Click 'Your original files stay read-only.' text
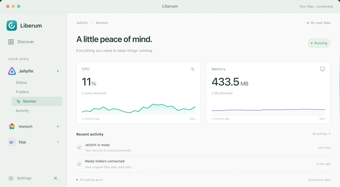340x187 pixels. tap(108, 167)
